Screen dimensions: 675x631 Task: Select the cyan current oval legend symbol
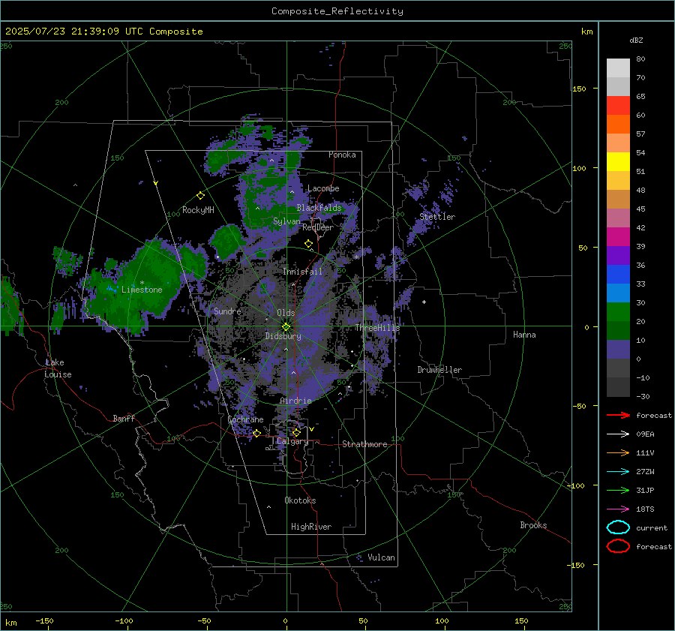coord(618,527)
